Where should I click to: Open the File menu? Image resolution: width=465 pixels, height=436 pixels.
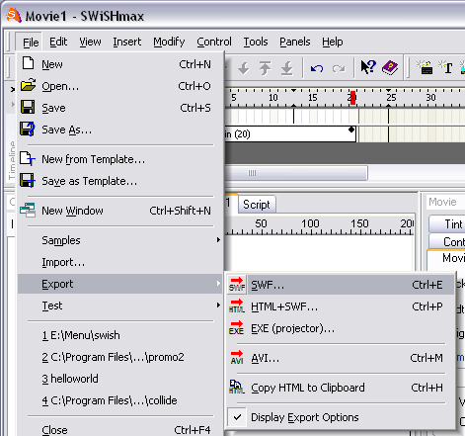click(31, 43)
